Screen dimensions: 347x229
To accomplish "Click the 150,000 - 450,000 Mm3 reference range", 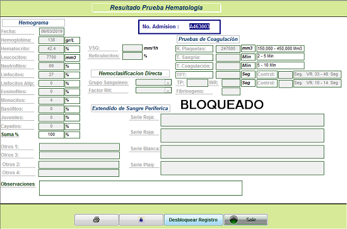I will point(280,48).
